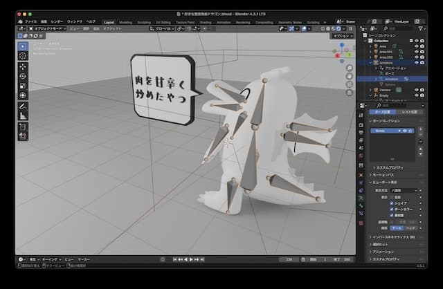Select the Annotate tool
This screenshot has width=443, height=289.
22,106
